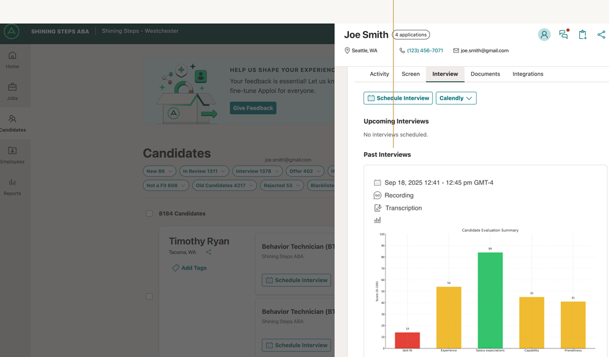Open the 4 applications badge
Viewport: 609px width, 357px height.
click(410, 35)
